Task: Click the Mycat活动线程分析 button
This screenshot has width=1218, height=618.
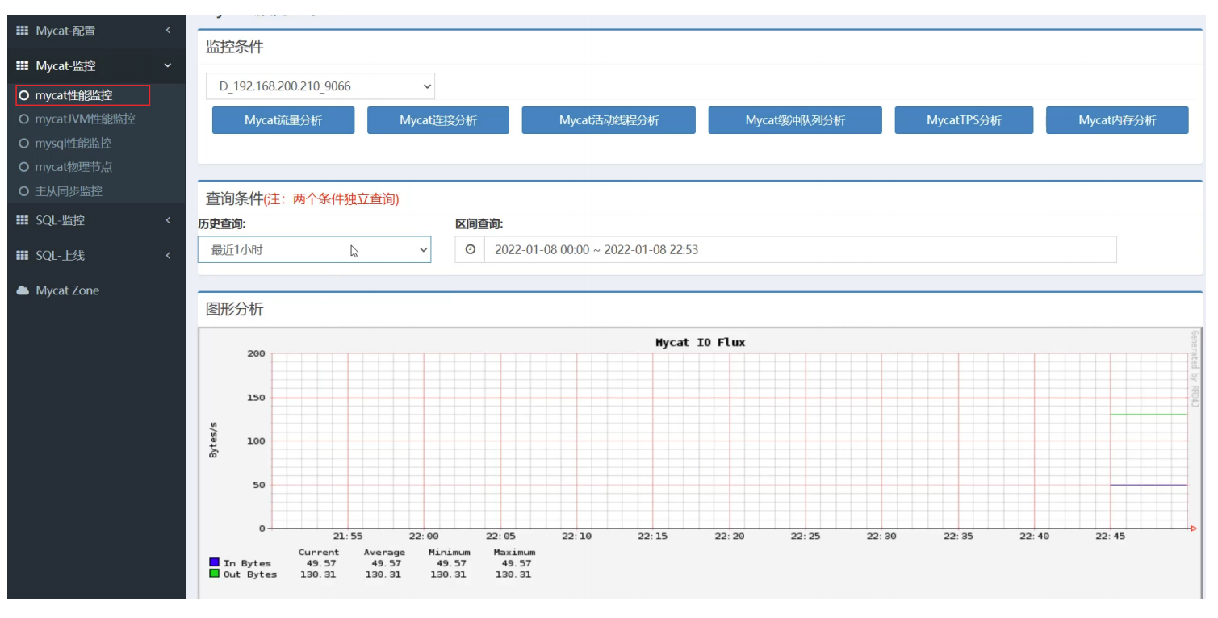Action: [609, 120]
